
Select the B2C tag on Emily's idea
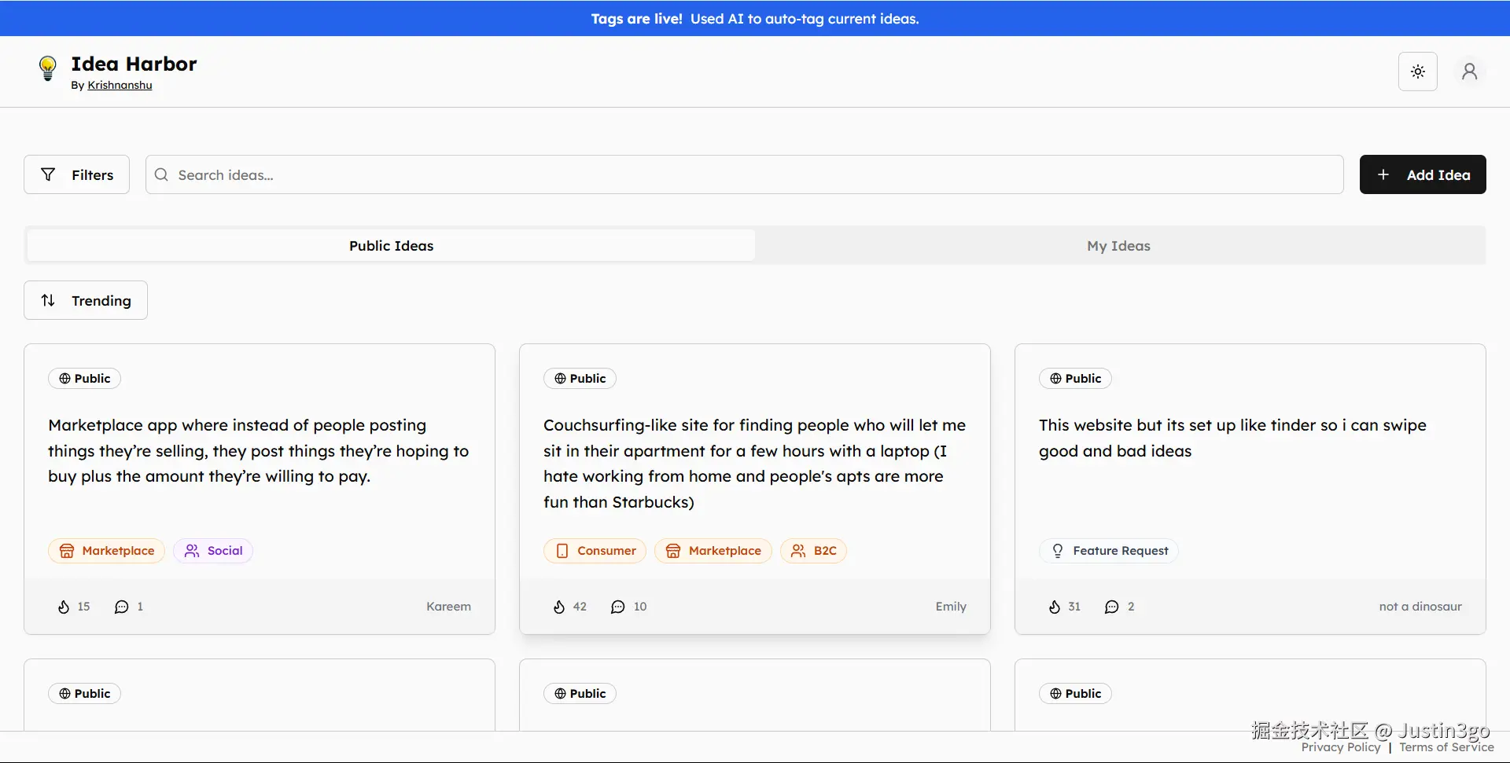coord(813,551)
